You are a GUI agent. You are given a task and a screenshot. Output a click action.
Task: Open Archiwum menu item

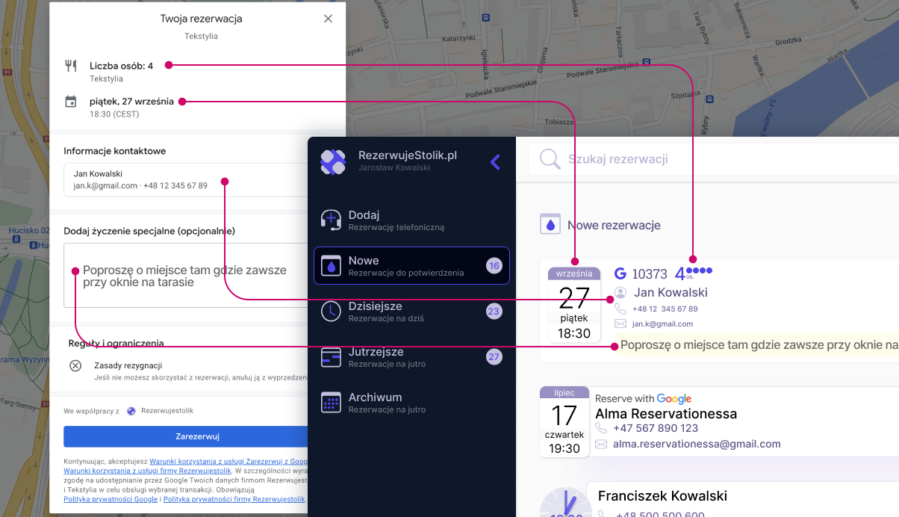[x=411, y=402]
